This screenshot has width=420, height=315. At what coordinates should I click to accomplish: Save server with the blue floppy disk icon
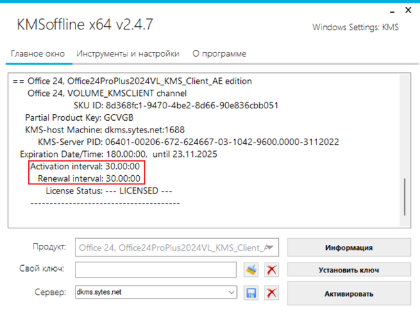pos(251,293)
